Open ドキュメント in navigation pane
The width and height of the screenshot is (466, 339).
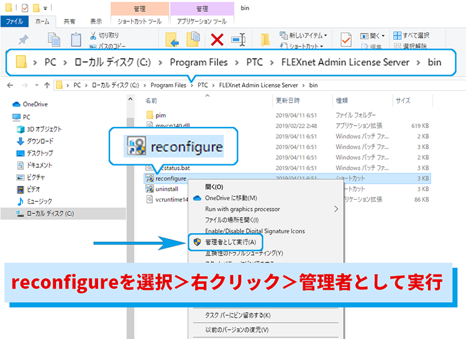34,165
